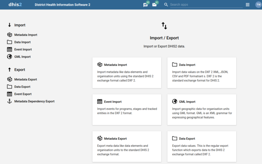
Task: Click the dhis2 logo
Action: click(15, 4)
